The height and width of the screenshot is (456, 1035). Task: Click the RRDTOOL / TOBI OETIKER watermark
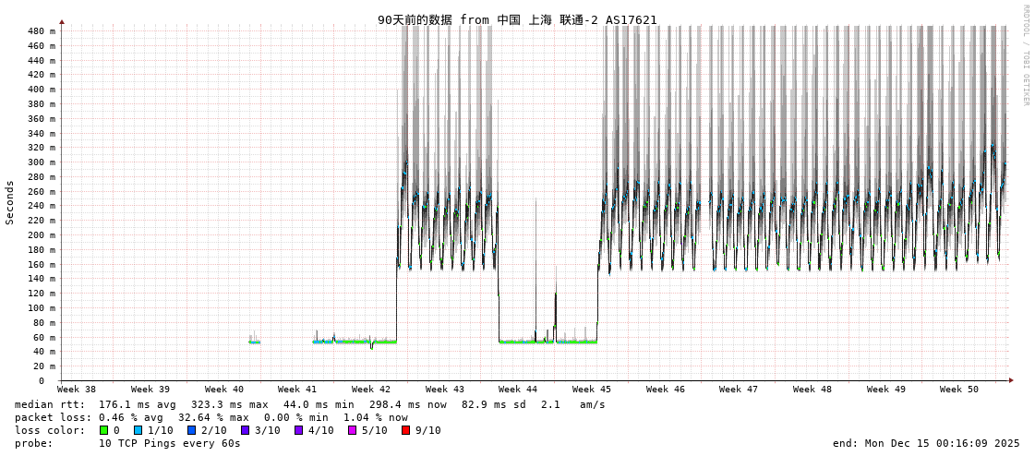click(1026, 55)
